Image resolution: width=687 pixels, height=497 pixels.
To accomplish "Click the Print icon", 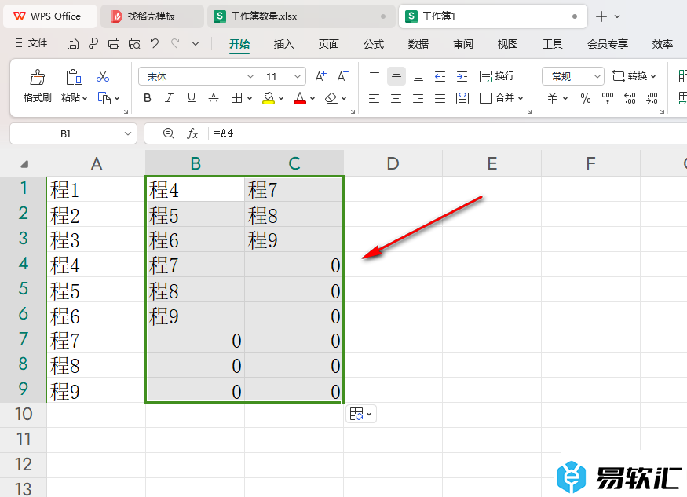I will click(114, 43).
